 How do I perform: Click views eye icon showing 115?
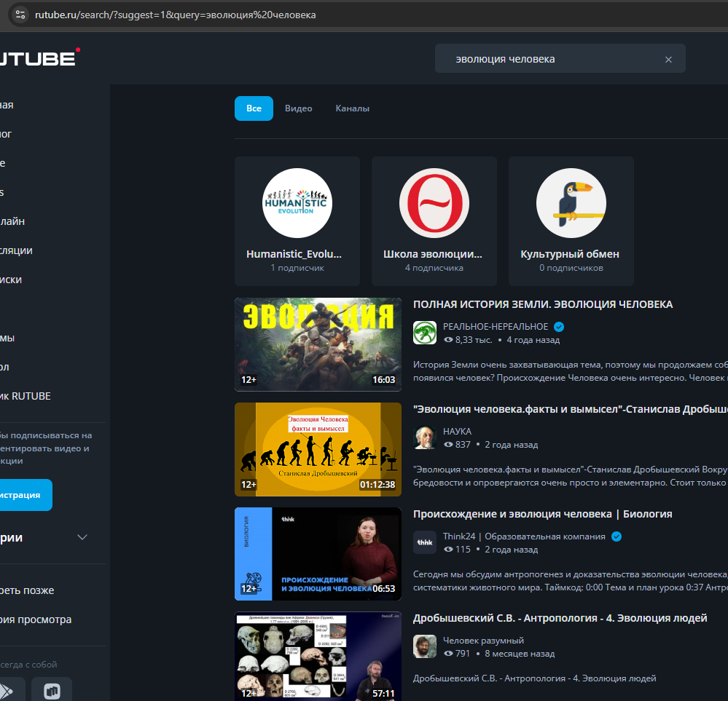(448, 550)
